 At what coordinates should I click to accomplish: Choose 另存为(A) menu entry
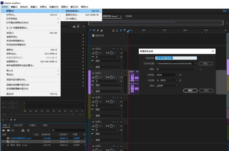30,54
